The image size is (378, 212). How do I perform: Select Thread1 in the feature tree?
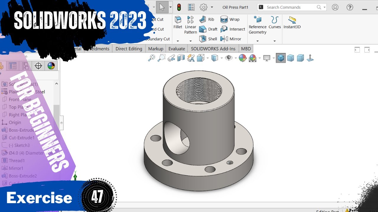point(13,160)
